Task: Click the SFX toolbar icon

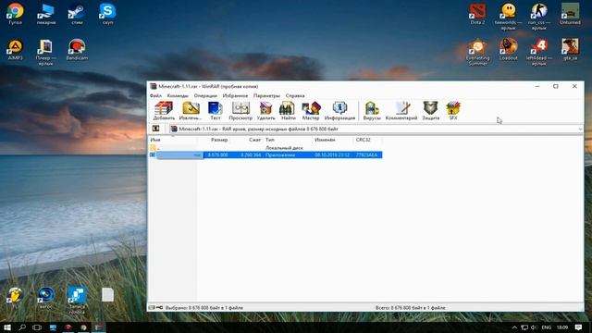Action: (453, 111)
